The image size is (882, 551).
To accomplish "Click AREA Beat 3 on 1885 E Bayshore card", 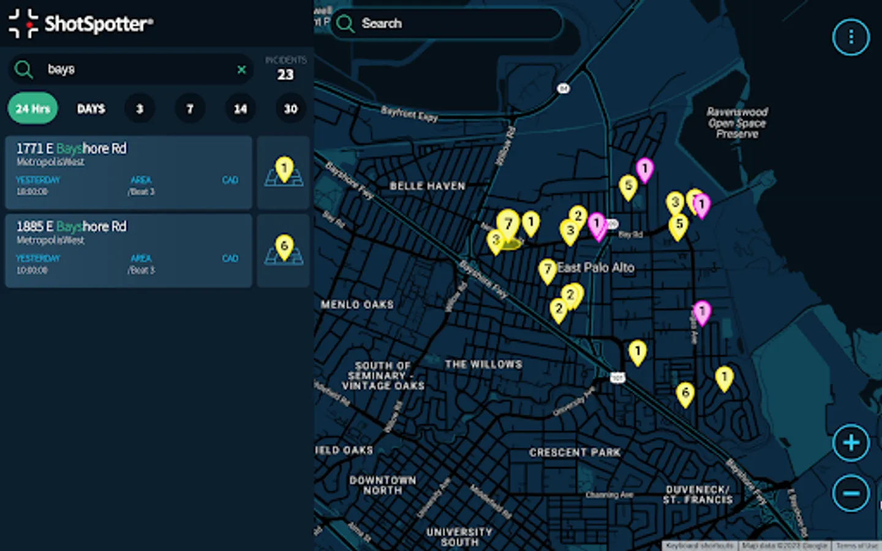I will pos(141,264).
